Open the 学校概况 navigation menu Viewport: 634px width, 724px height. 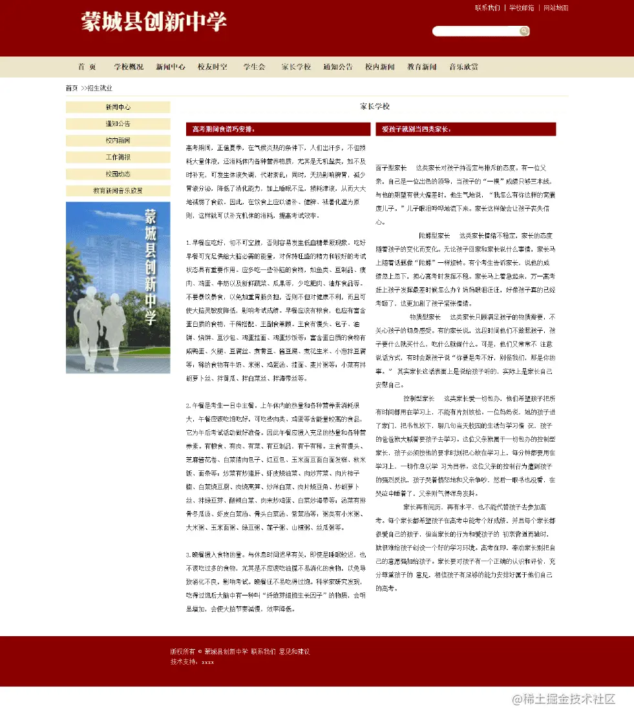pyautogui.click(x=129, y=67)
